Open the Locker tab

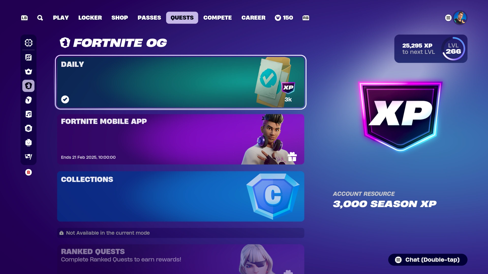[90, 18]
